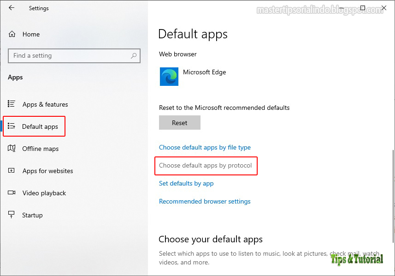Click the back arrow in the title bar
Image resolution: width=395 pixels, height=276 pixels.
tap(11, 8)
